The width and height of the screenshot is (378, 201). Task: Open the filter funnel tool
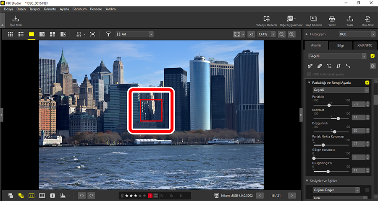pyautogui.click(x=108, y=34)
